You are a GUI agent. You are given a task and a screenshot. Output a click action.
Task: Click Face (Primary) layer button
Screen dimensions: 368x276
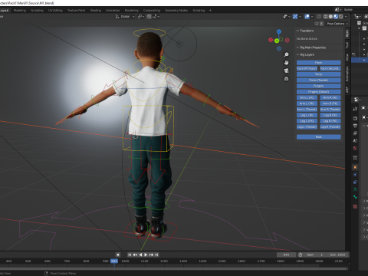pos(307,68)
